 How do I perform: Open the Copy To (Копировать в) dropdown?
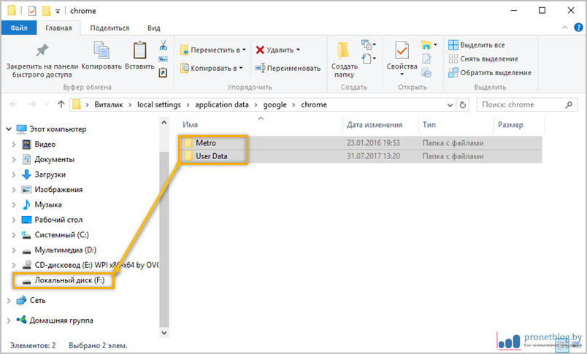tap(212, 68)
